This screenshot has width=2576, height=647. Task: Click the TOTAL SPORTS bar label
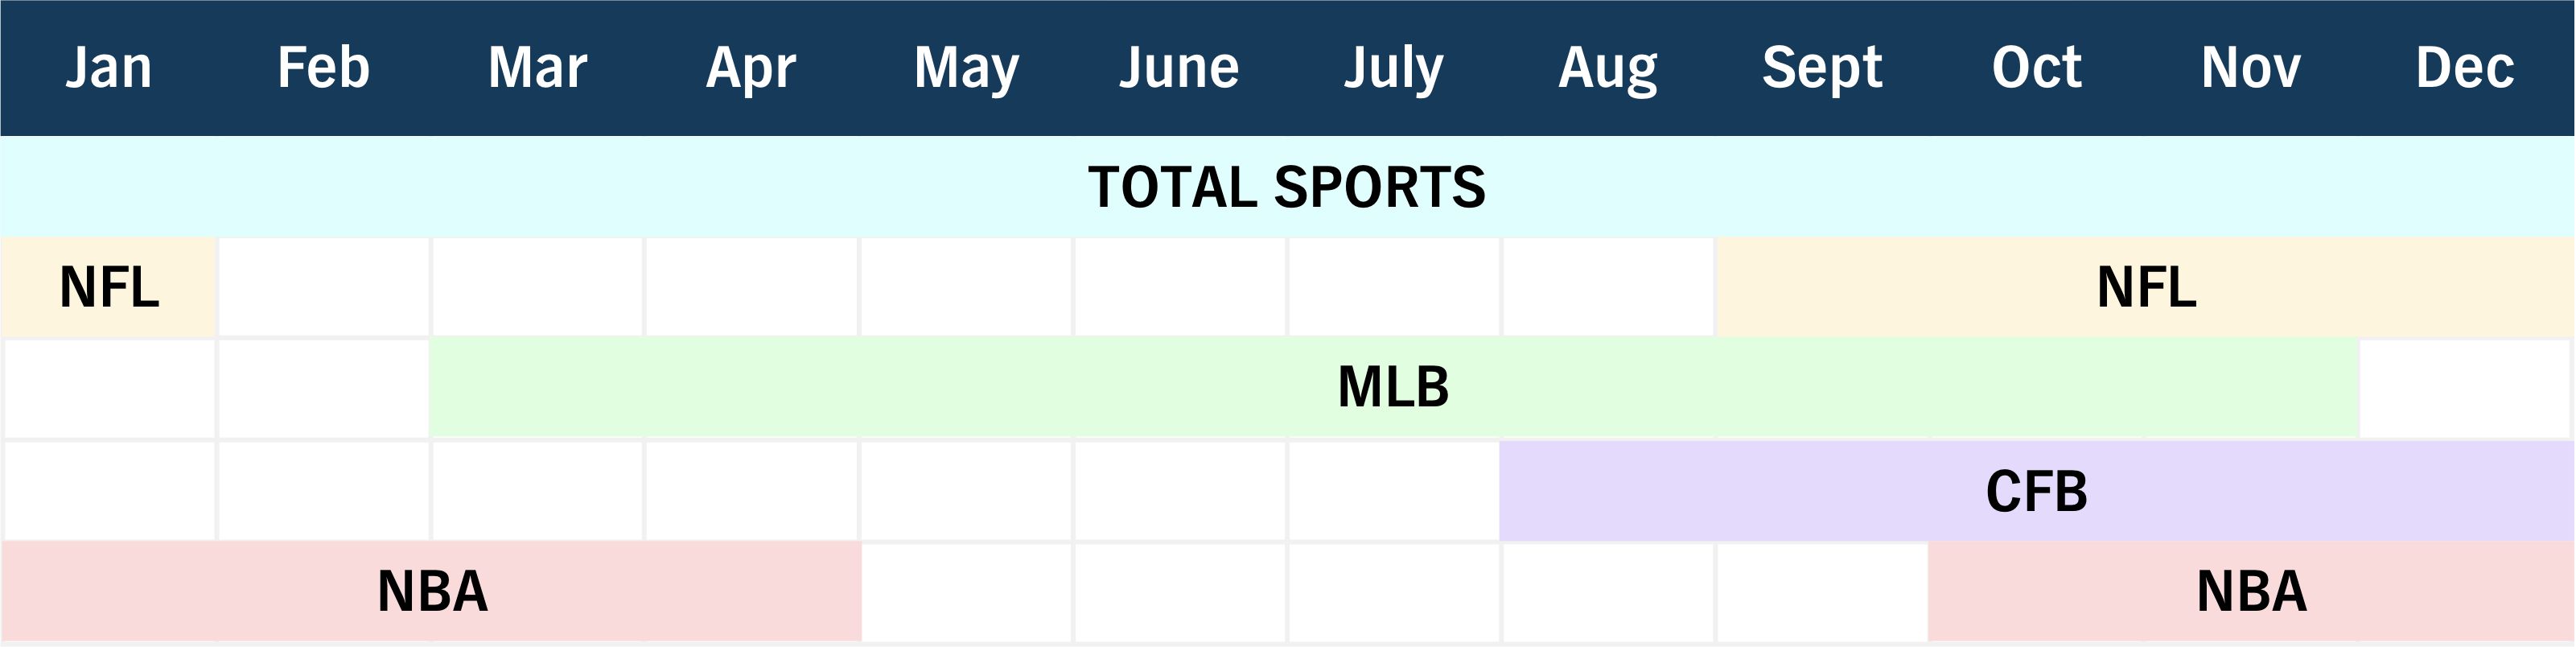(x=1287, y=187)
